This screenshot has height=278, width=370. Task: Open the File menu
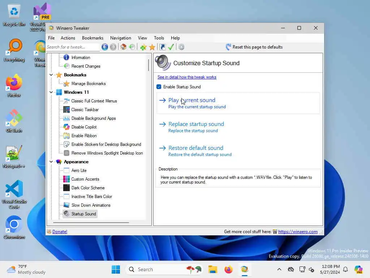click(x=51, y=38)
